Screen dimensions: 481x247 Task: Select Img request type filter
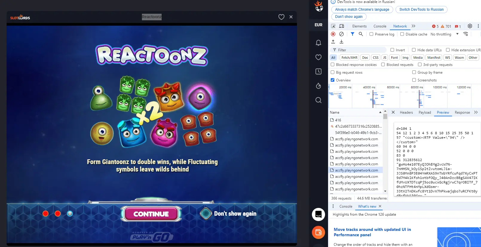[x=405, y=58]
